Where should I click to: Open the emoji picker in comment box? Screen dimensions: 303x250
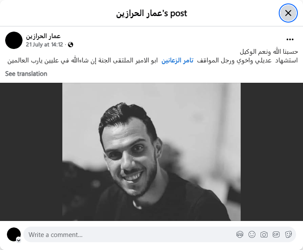click(x=252, y=234)
